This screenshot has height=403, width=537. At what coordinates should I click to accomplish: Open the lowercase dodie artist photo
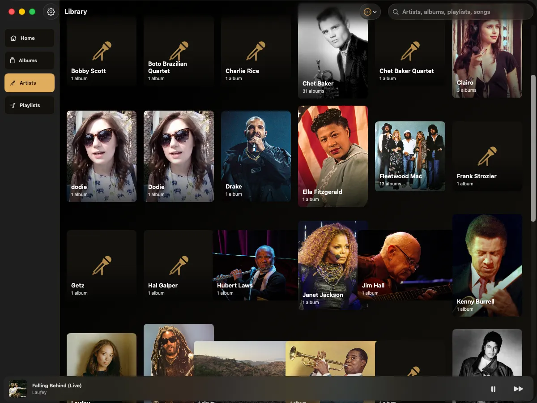point(102,156)
